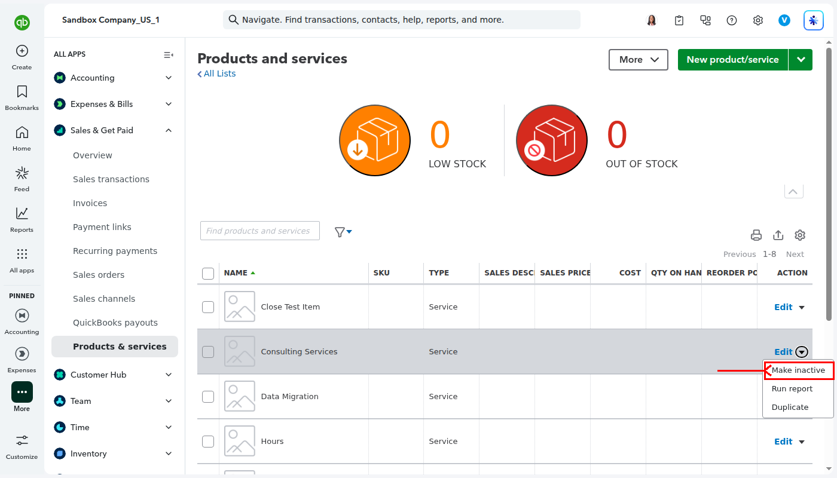Open pinned Accounting app icon
The image size is (837, 478).
coord(22,315)
